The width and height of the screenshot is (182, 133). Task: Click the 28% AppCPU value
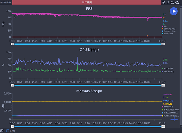tap(165, 60)
